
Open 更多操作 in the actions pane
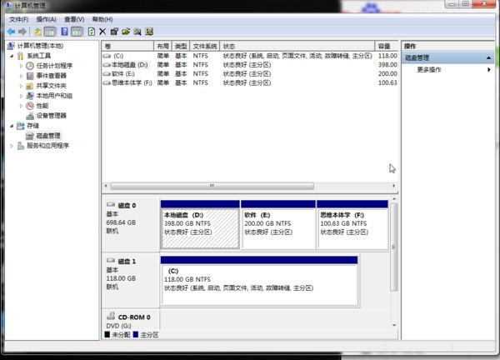pyautogui.click(x=429, y=69)
